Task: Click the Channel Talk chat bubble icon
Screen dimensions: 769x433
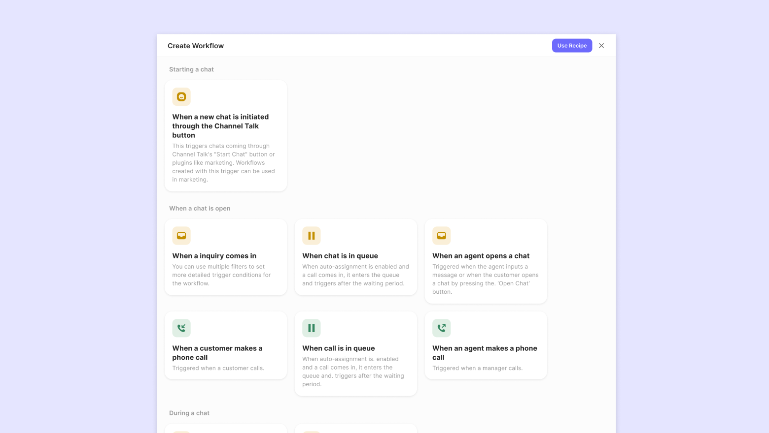Action: point(181,97)
